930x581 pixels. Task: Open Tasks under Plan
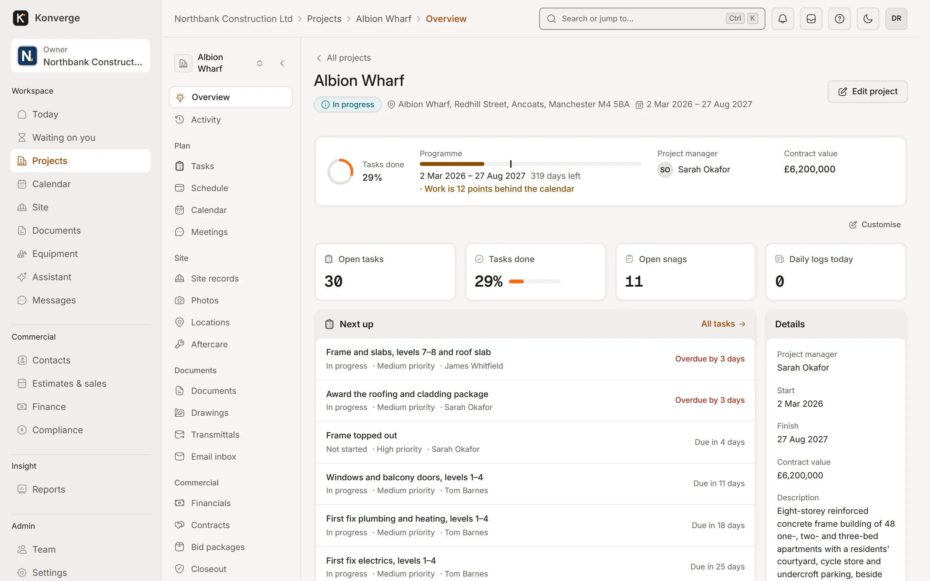(231, 166)
